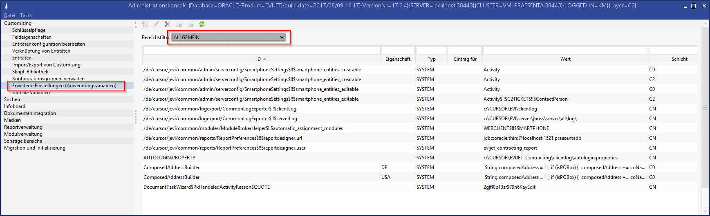Click the Schicht column header
Image resolution: width=710 pixels, height=216 pixels.
point(679,59)
